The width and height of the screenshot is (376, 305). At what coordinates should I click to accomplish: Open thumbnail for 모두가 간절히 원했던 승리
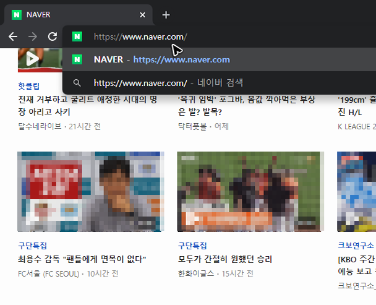250,192
